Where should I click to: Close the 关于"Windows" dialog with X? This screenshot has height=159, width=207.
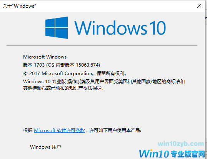(199, 6)
